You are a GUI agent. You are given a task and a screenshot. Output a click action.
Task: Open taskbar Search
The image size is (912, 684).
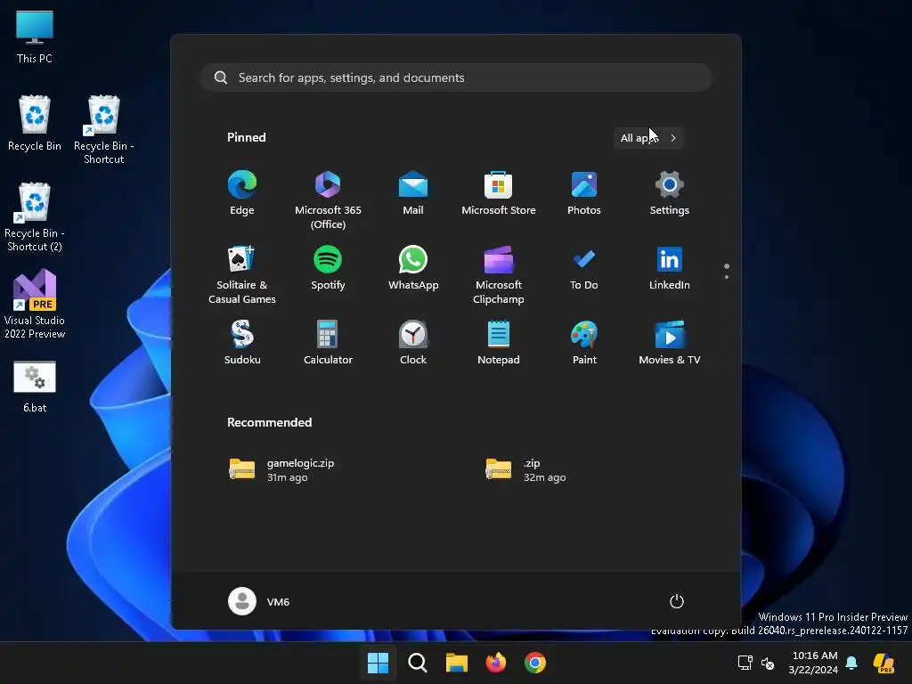pyautogui.click(x=418, y=663)
